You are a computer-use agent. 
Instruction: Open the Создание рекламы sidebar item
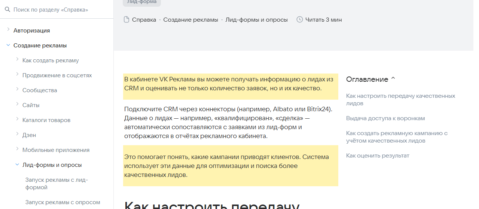40,46
